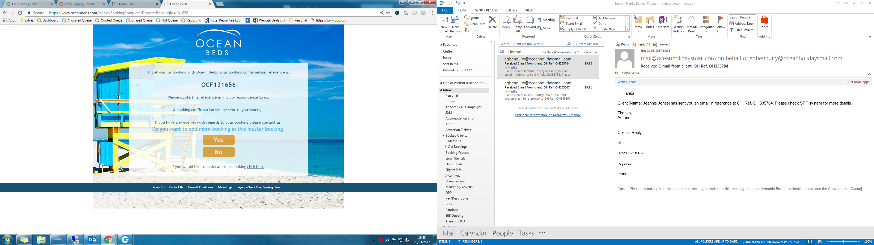Reply with a Meeting request
This screenshot has height=245, width=874.
point(546,20)
